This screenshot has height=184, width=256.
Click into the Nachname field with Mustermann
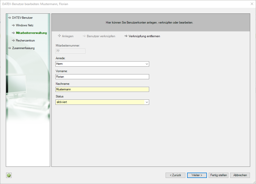coord(102,89)
